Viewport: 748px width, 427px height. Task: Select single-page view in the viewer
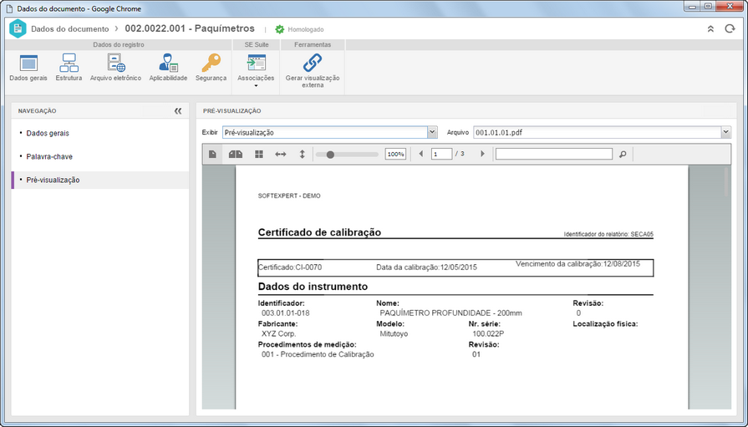tap(212, 154)
